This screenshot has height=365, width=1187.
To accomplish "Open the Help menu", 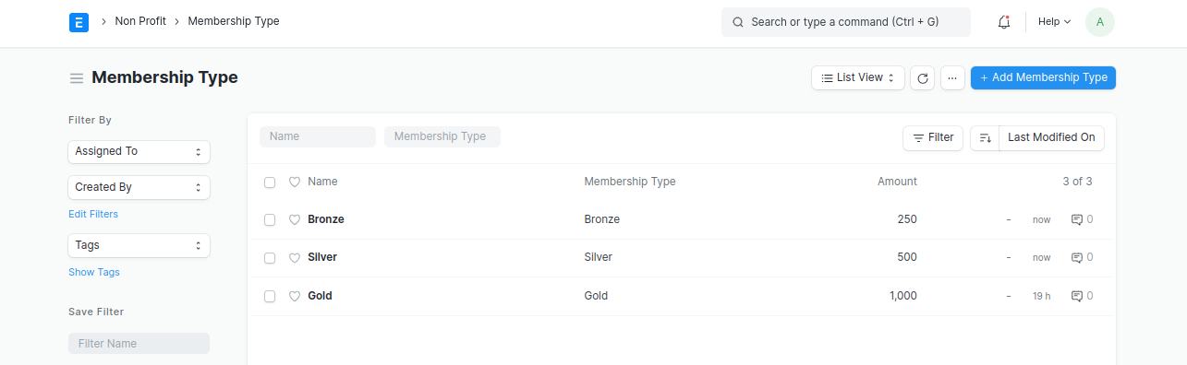I will (1054, 22).
